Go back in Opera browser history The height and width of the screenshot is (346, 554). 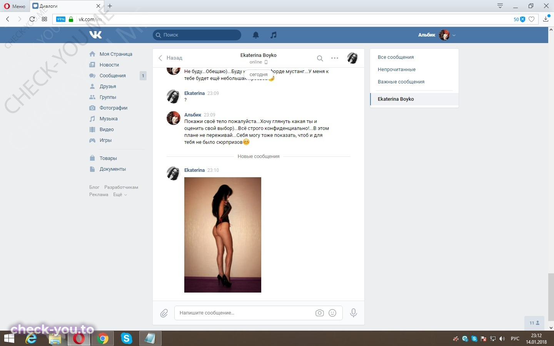click(8, 19)
